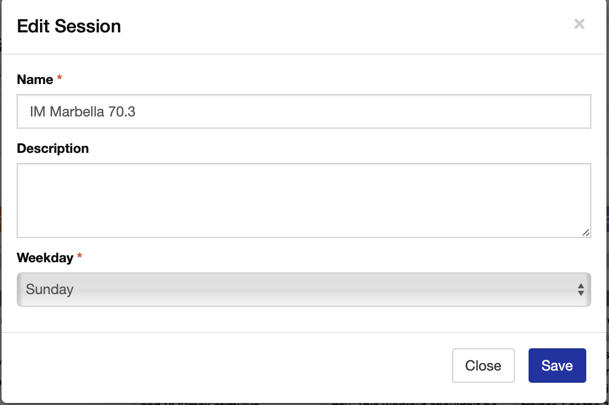Click into the Name input field
The height and width of the screenshot is (405, 609).
pyautogui.click(x=304, y=111)
